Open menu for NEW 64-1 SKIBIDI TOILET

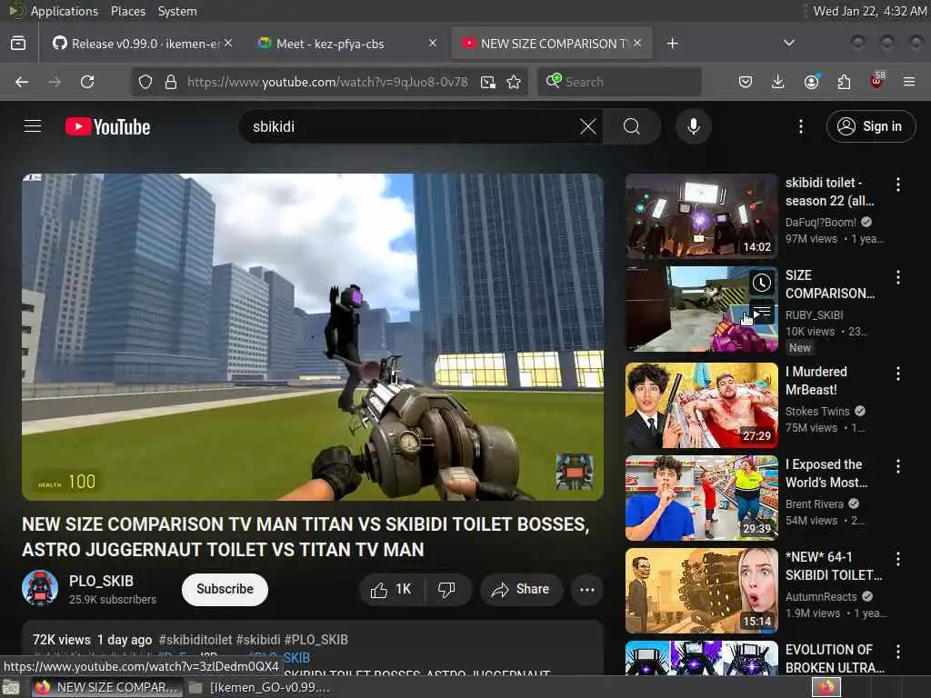pos(897,559)
